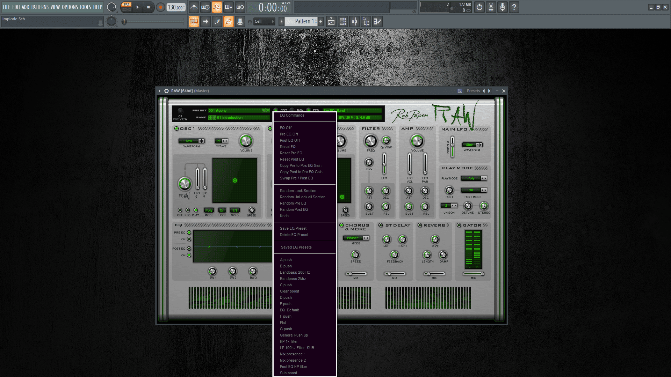Change Play Mode Poly selector
The height and width of the screenshot is (377, 671).
click(x=474, y=178)
